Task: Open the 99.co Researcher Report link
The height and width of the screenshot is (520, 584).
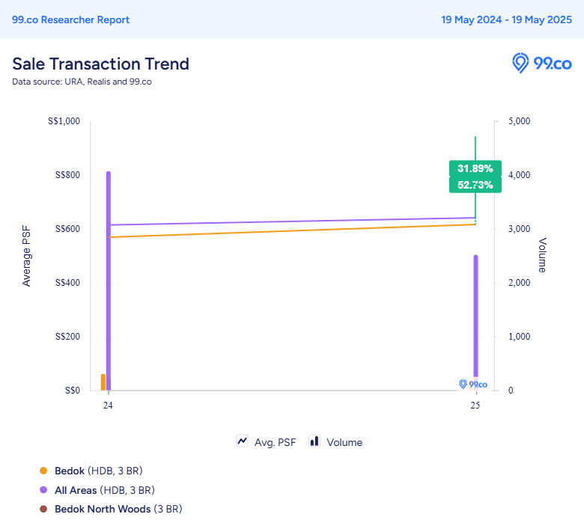Action: click(x=70, y=19)
